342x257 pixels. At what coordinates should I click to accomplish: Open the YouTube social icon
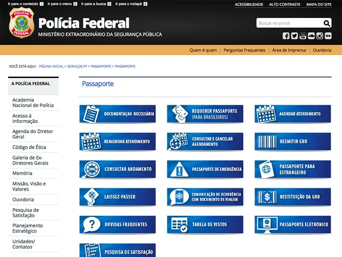point(303,36)
